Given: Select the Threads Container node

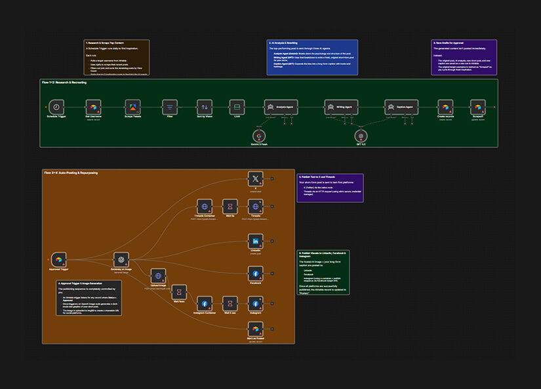Looking at the screenshot, I should click(x=205, y=206).
